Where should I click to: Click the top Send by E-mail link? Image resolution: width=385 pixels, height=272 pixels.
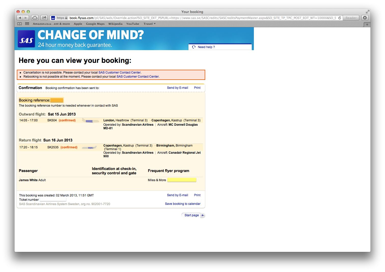[x=177, y=88]
